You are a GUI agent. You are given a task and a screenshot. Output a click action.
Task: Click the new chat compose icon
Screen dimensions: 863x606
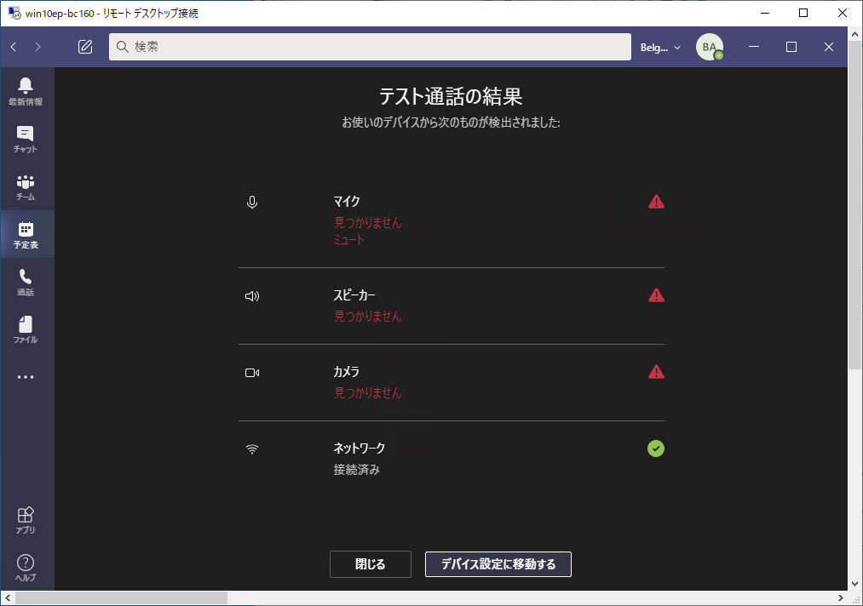(85, 47)
